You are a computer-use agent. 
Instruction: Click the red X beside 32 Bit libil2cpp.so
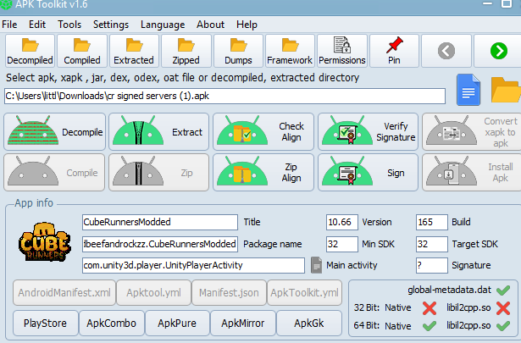point(503,308)
